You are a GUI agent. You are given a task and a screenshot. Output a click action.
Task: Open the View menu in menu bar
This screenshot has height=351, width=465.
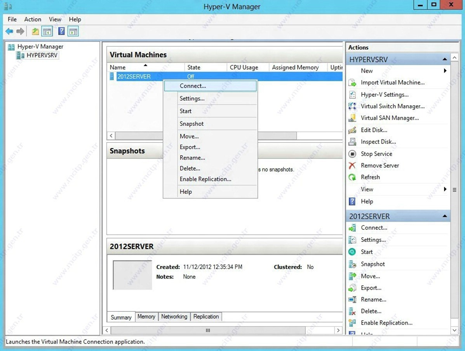[x=55, y=19]
